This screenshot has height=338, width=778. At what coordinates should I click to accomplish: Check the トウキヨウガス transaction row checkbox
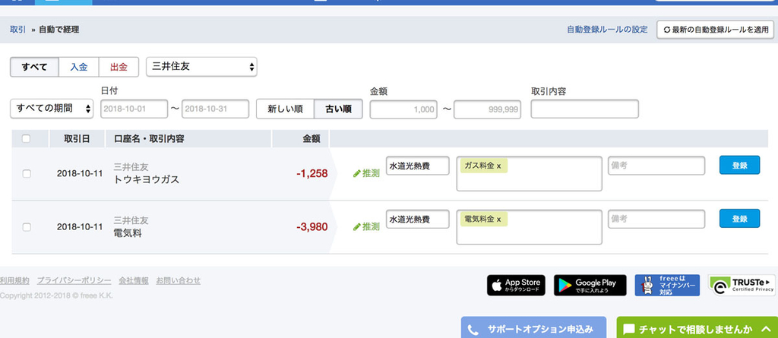click(x=27, y=174)
